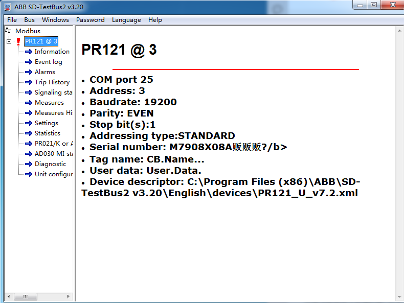Click the arrow icon next to Statistics
This screenshot has height=303, width=404.
29,133
